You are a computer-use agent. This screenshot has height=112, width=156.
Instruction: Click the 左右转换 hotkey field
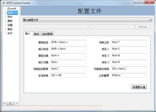pyautogui.click(x=68, y=75)
